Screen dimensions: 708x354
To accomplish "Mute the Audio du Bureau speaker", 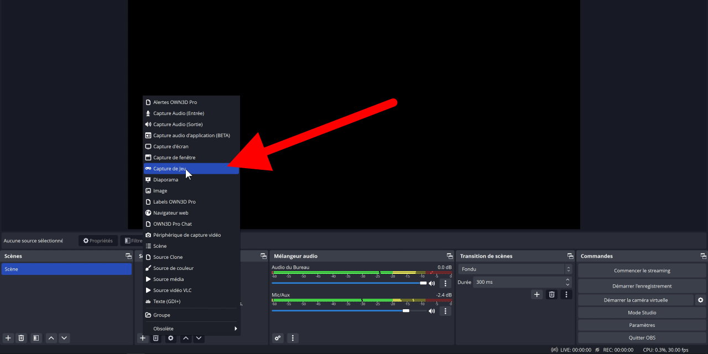I will point(431,283).
